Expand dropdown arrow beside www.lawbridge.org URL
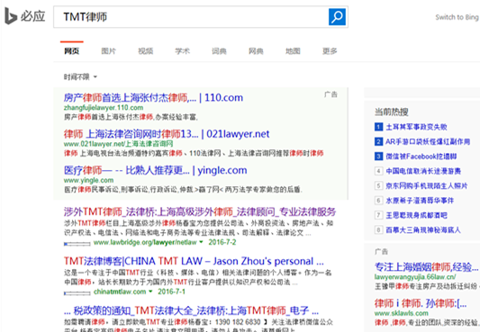The image size is (480, 332). click(x=201, y=242)
